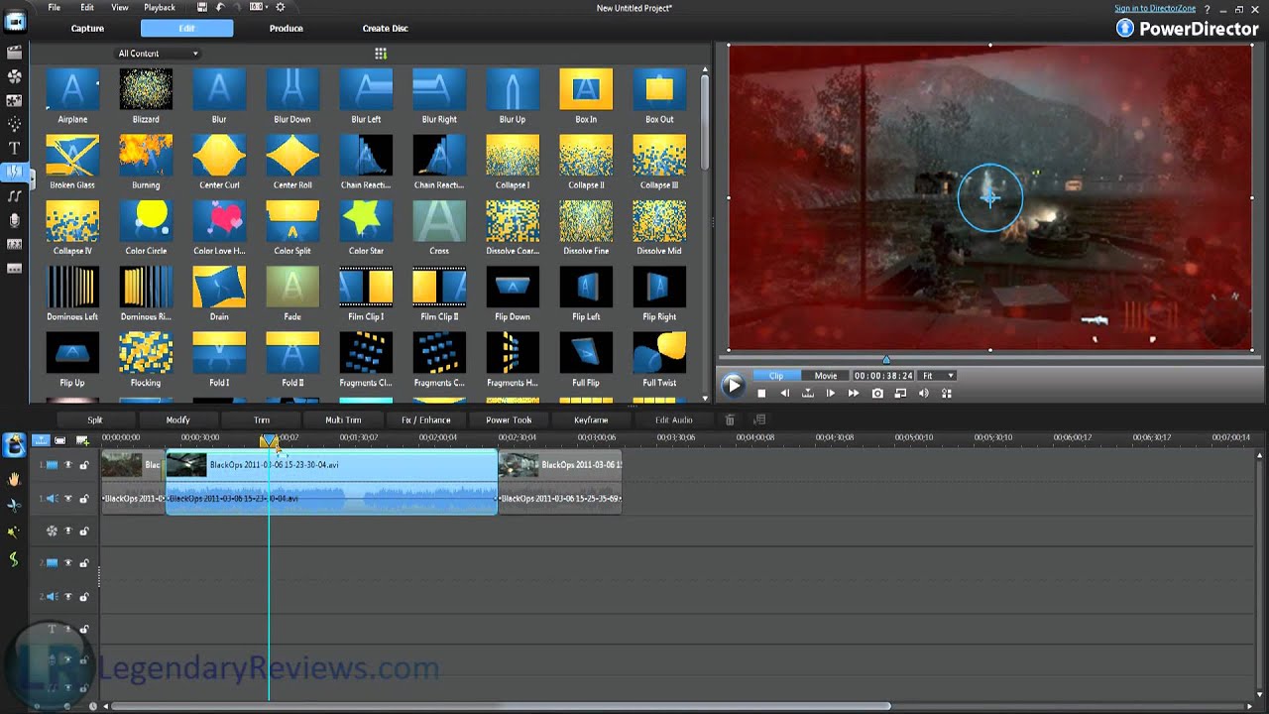Toggle lock on the effect track
The height and width of the screenshot is (714, 1269).
tap(84, 532)
